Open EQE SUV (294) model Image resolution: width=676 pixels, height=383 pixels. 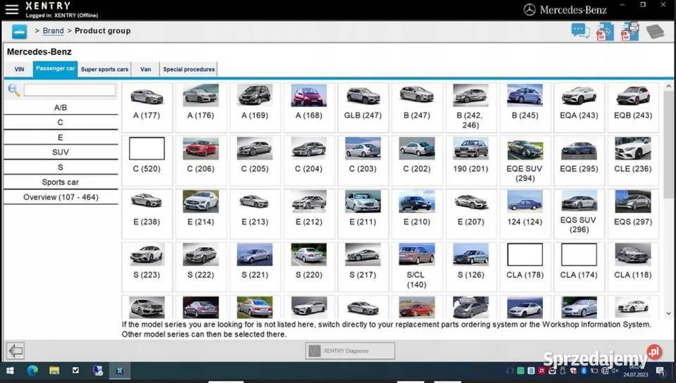coord(525,161)
